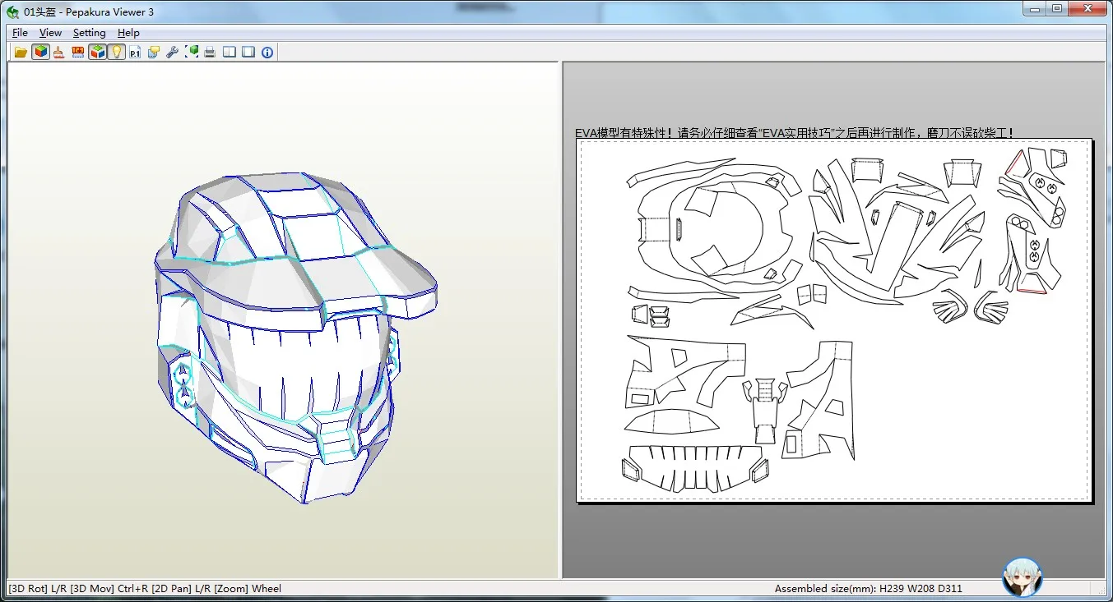Click the green cube fit-view icon
Image resolution: width=1113 pixels, height=602 pixels.
tap(192, 52)
